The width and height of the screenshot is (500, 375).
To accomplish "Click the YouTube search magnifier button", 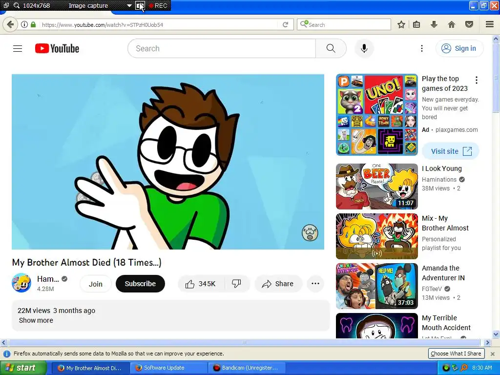I will 331,48.
